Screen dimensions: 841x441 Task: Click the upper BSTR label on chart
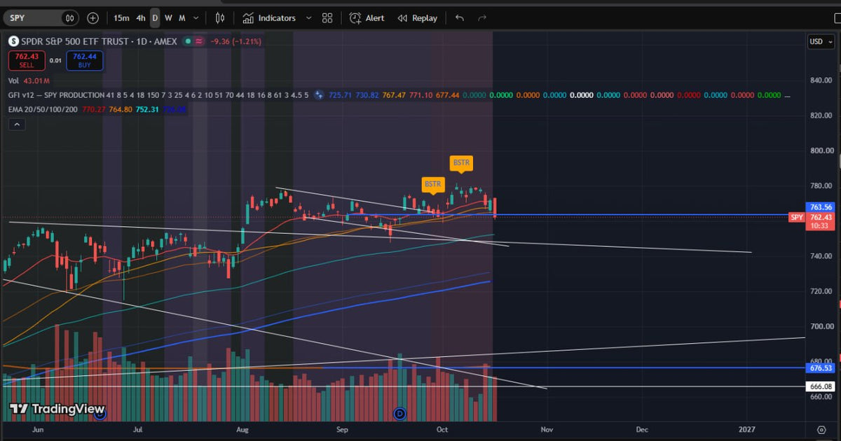click(461, 163)
